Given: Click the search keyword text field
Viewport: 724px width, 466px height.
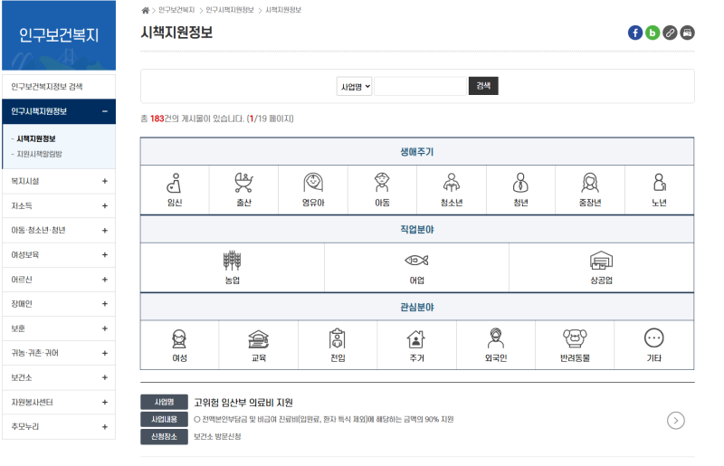Looking at the screenshot, I should click(420, 87).
